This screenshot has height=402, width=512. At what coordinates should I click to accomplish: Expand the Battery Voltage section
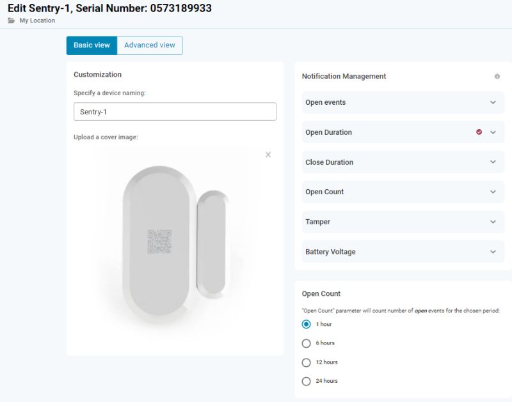point(402,251)
